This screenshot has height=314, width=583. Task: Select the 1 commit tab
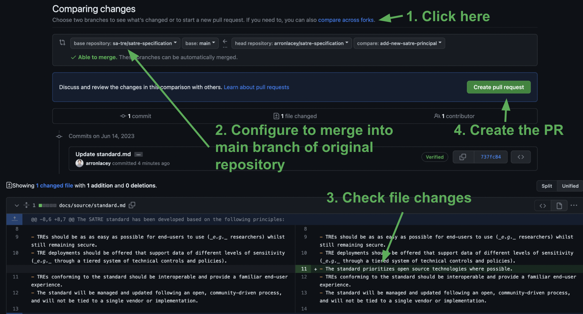tap(136, 116)
